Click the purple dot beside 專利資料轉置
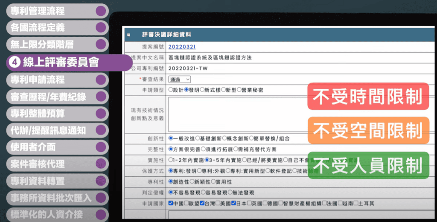The image size is (437, 222). tap(101, 181)
